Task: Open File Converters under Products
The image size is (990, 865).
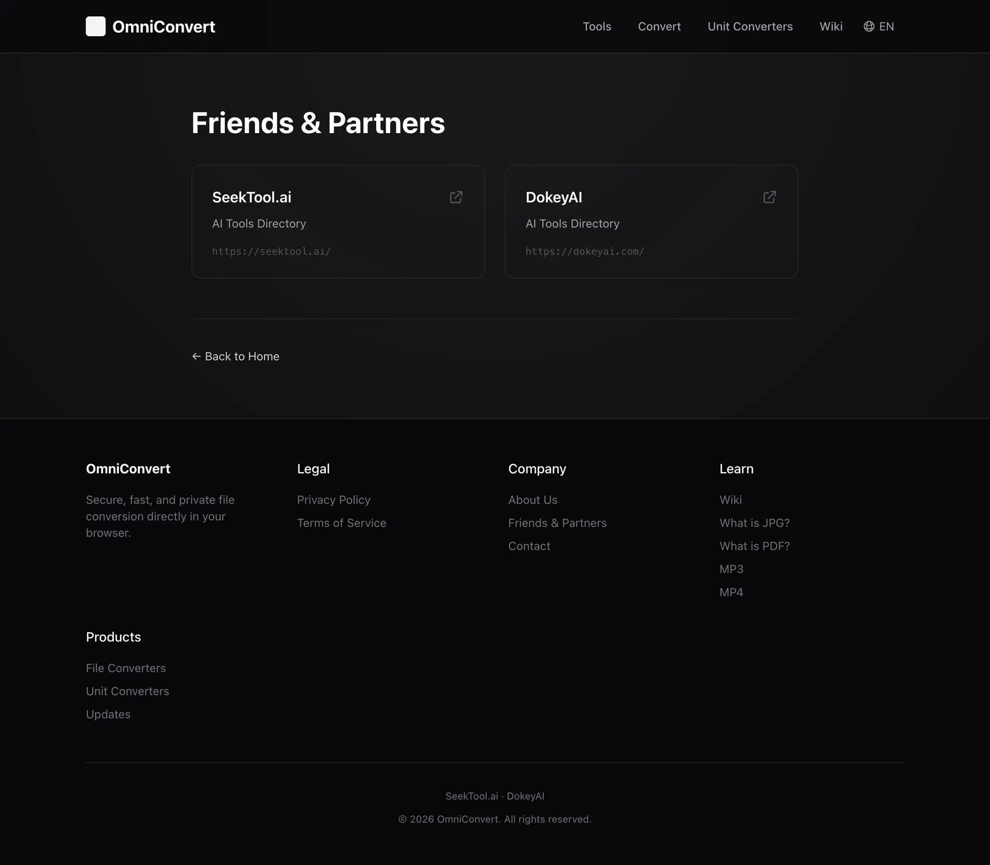Action: click(126, 668)
